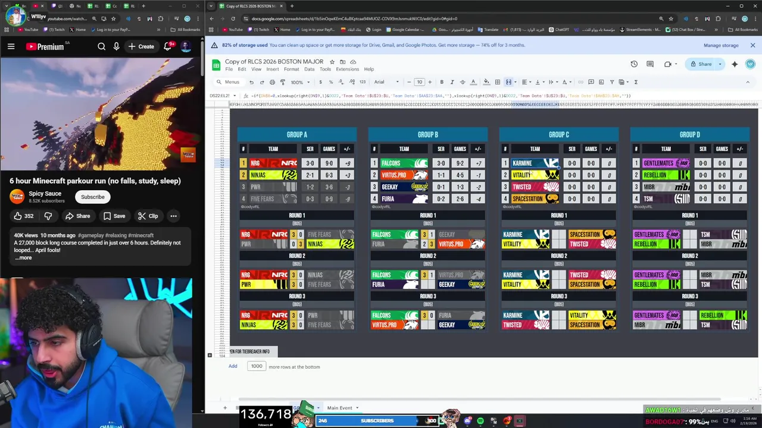Open the zoom 100% dropdown
Image resolution: width=762 pixels, height=428 pixels.
coord(300,82)
